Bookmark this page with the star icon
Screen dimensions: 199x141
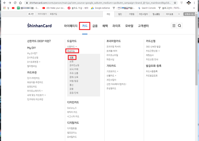(175, 3)
